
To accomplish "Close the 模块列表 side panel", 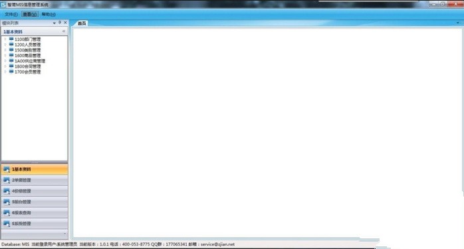I will coord(65,23).
